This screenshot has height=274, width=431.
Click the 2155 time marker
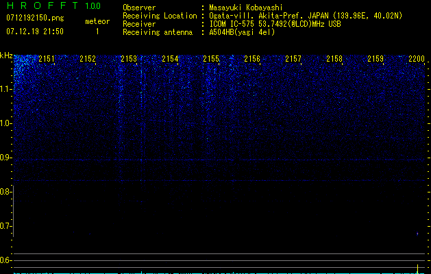[211, 59]
